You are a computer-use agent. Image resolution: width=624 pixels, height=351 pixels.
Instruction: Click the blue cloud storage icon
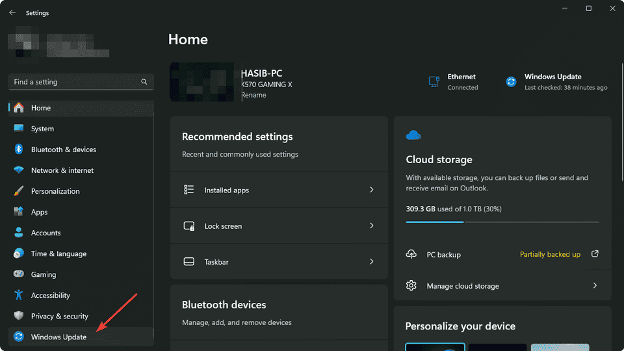pyautogui.click(x=413, y=135)
